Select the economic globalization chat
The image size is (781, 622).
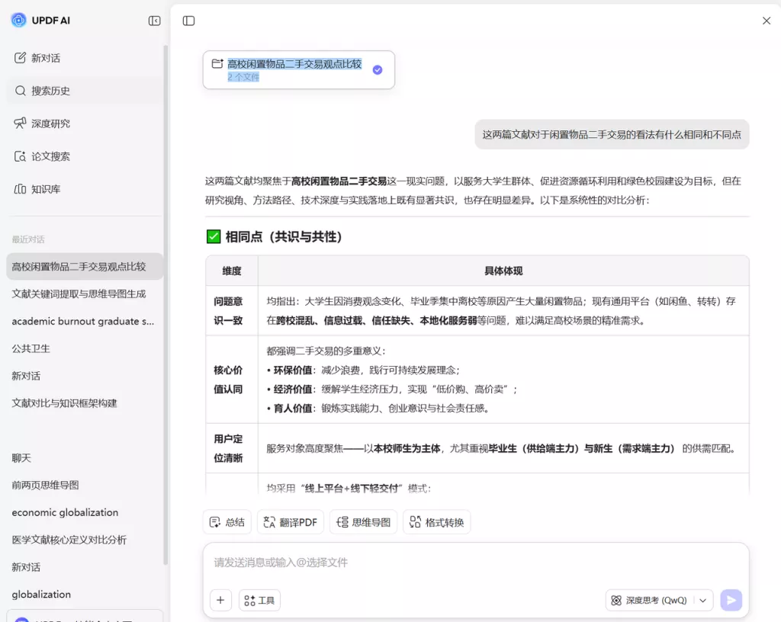point(65,512)
